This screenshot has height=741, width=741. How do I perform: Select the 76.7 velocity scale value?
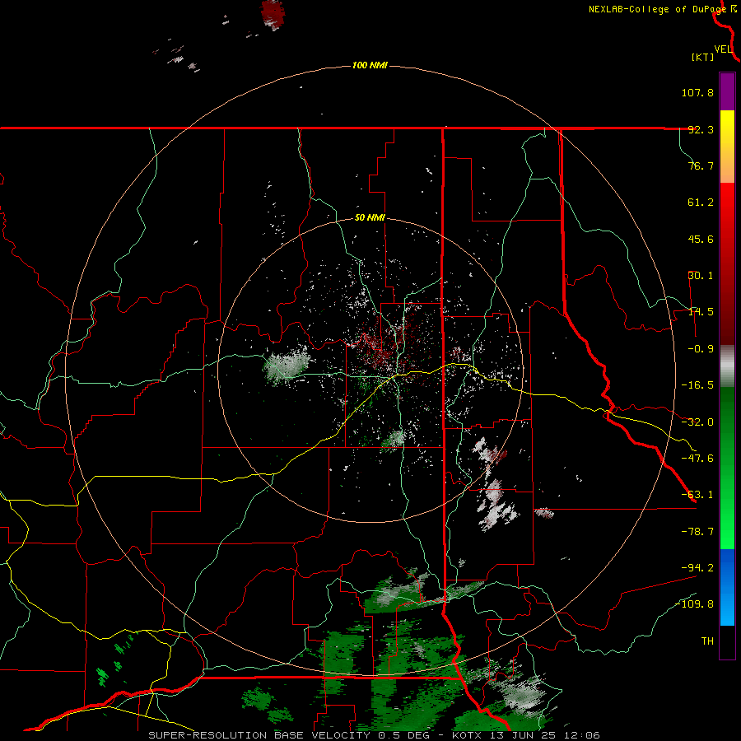point(701,165)
